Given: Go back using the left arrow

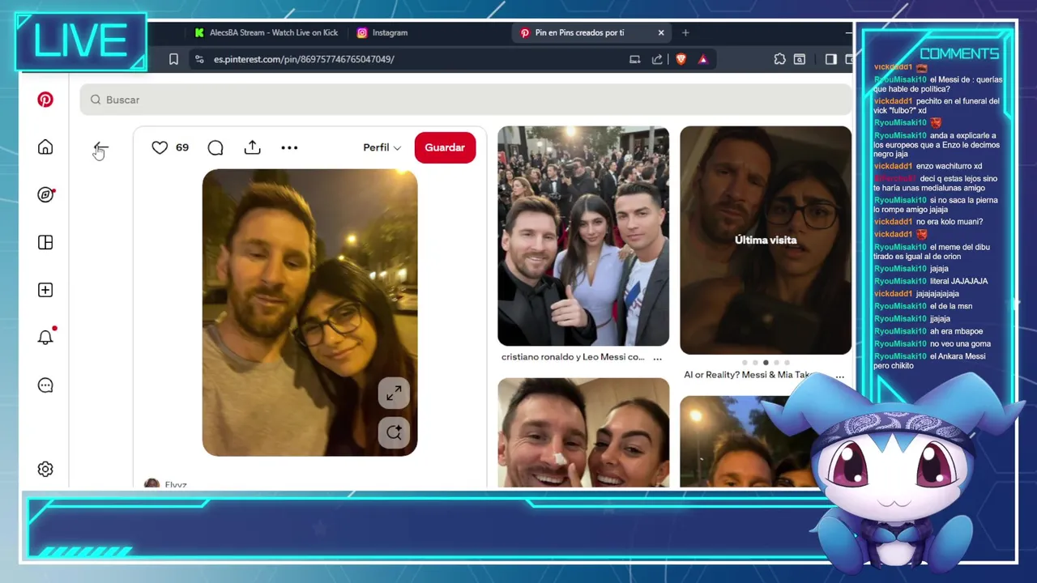Looking at the screenshot, I should 100,148.
